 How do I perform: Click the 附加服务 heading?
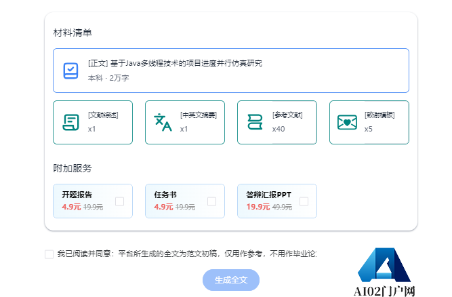73,168
